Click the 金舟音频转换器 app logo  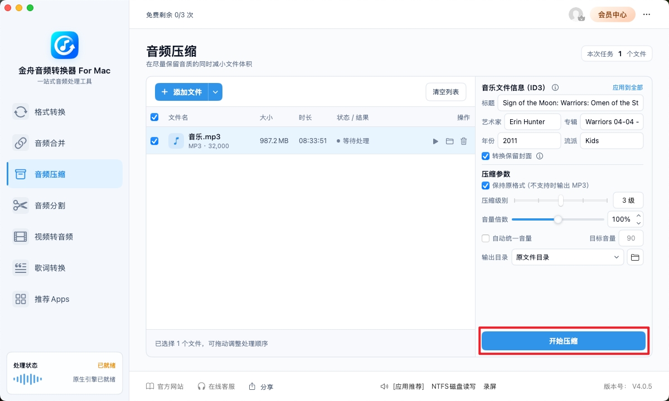(65, 45)
